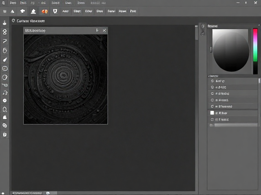Open the first menu after the app logo
Screen dimensions: 261x195
[13, 3]
